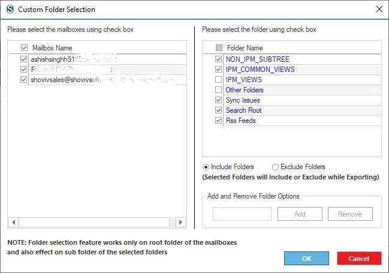
Task: Check the IPM_VIEWS folder checkbox
Action: pyautogui.click(x=218, y=79)
